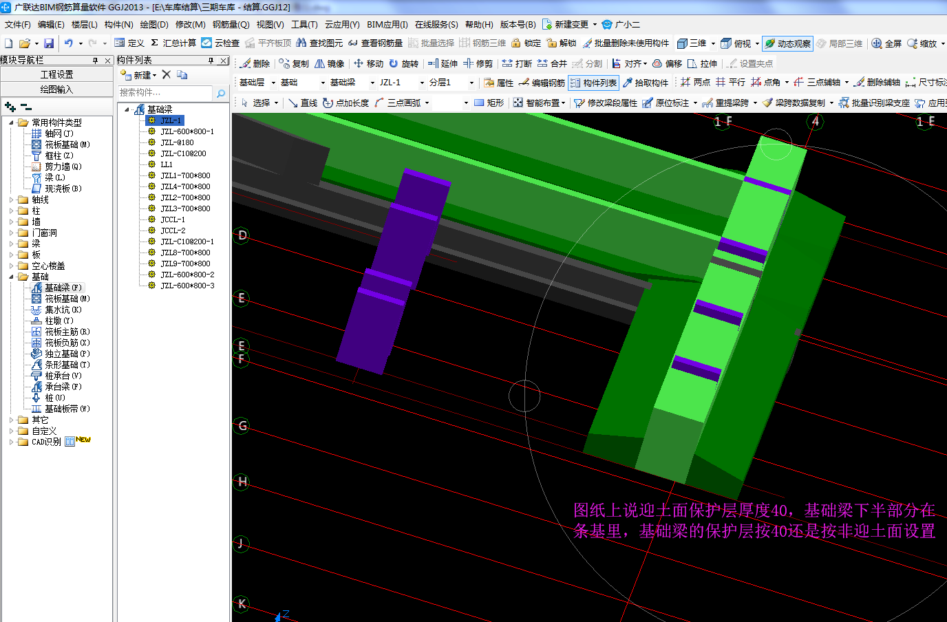Click 批量删除未使用构件 button

(626, 43)
